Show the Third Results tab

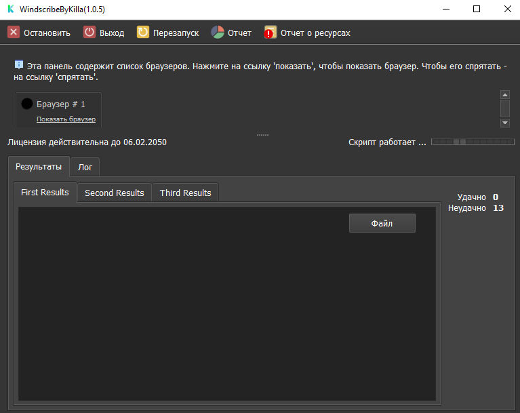(x=185, y=193)
